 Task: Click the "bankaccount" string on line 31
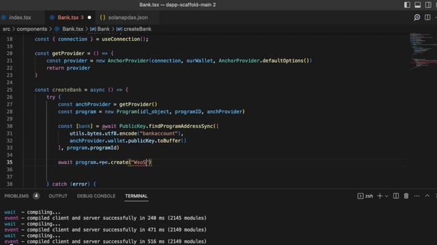pyautogui.click(x=159, y=133)
